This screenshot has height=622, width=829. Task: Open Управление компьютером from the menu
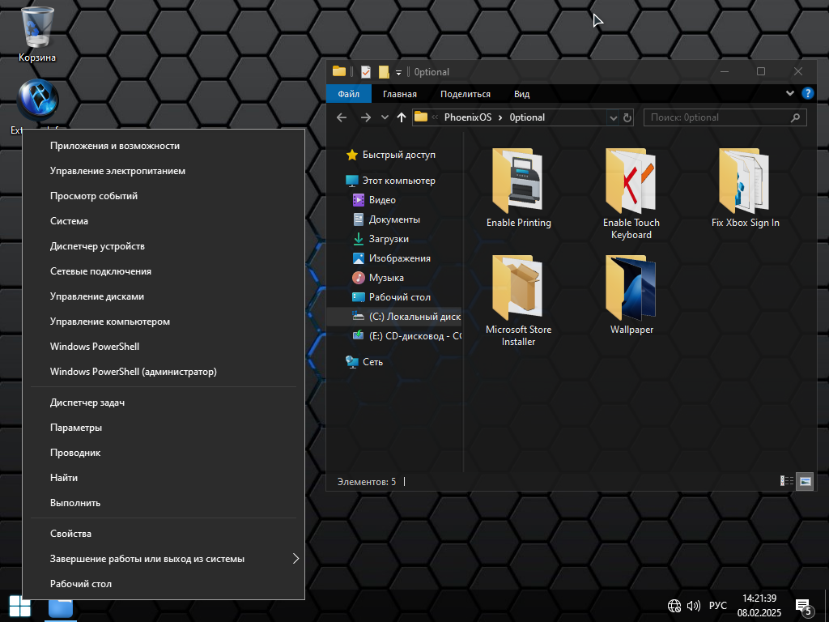click(164, 322)
